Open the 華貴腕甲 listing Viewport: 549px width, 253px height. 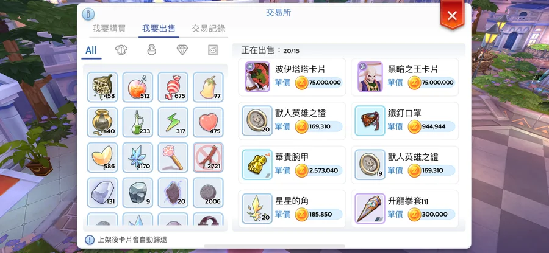[292, 165]
